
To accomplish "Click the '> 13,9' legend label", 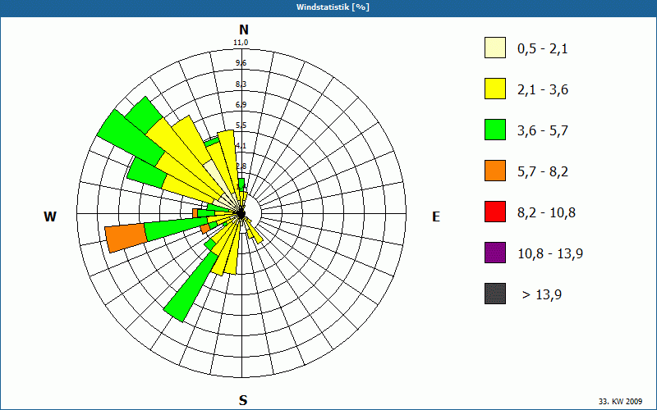I will [542, 295].
